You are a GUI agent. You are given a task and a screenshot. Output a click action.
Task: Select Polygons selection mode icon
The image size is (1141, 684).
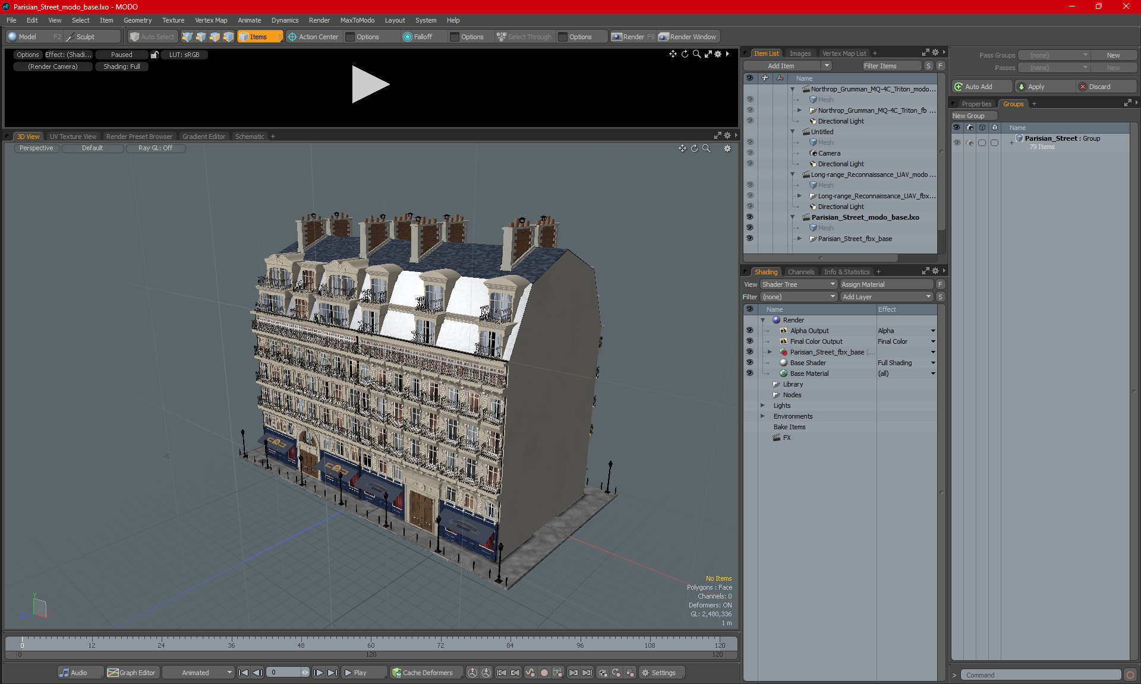pyautogui.click(x=215, y=37)
